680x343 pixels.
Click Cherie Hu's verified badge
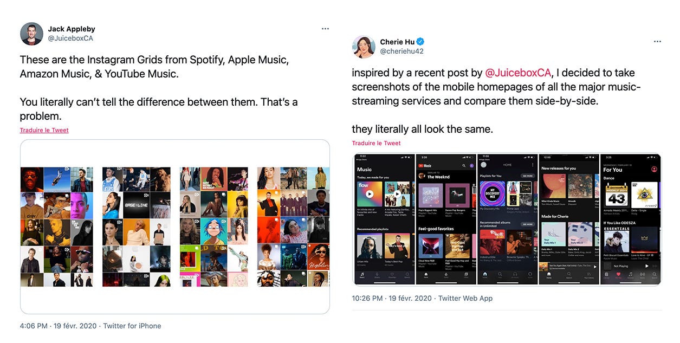(x=420, y=42)
